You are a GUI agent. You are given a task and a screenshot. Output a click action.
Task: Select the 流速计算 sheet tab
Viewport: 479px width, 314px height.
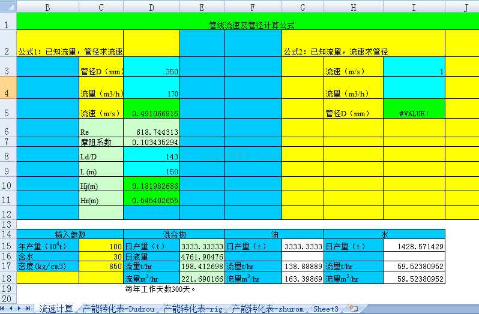(x=56, y=309)
